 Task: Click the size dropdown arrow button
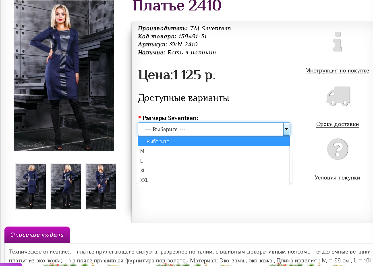tap(286, 129)
